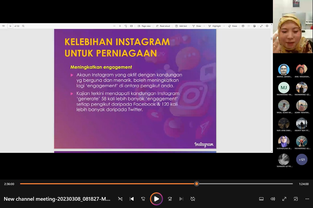Open more options in media player
The height and width of the screenshot is (208, 313).
click(307, 199)
